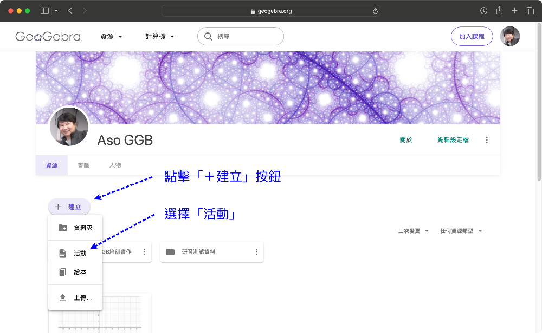This screenshot has width=542, height=333.
Task: Select 繪本 from the create menu
Action: [75, 272]
